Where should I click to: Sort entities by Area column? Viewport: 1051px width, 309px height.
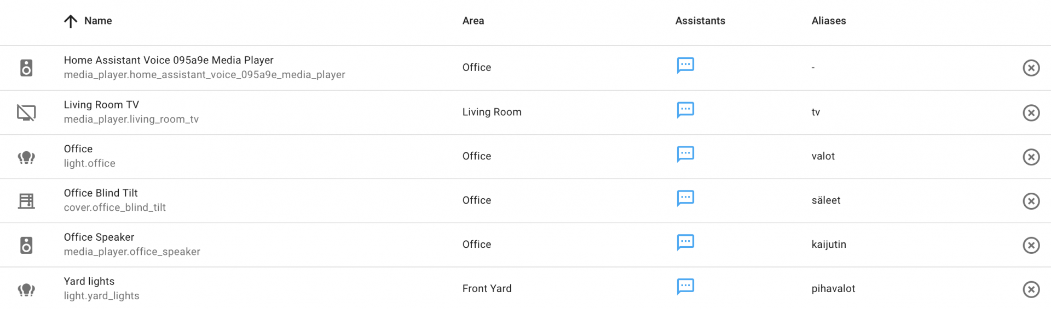[x=473, y=21]
